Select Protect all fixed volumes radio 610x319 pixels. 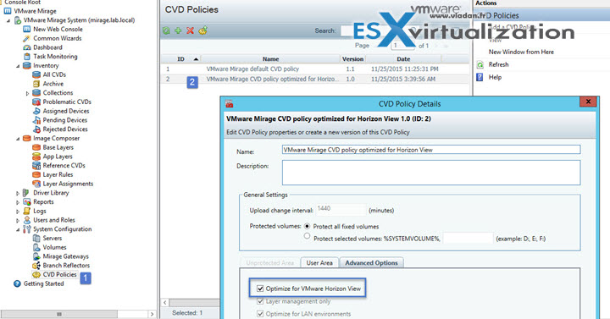308,226
